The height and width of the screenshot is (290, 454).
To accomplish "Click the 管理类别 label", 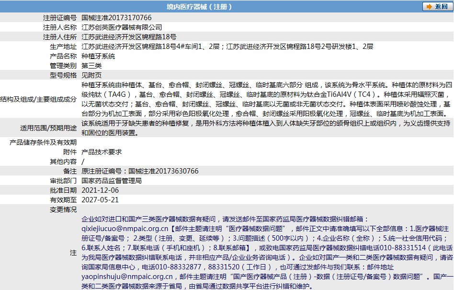I will 63,66.
